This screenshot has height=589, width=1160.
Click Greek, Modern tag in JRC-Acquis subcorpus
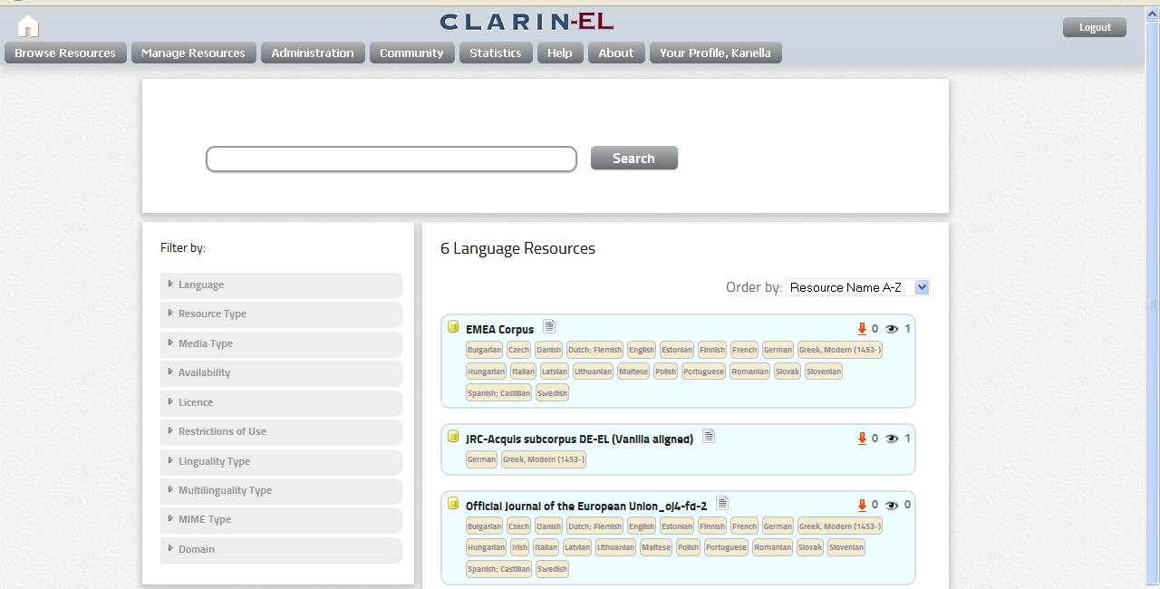coord(544,459)
